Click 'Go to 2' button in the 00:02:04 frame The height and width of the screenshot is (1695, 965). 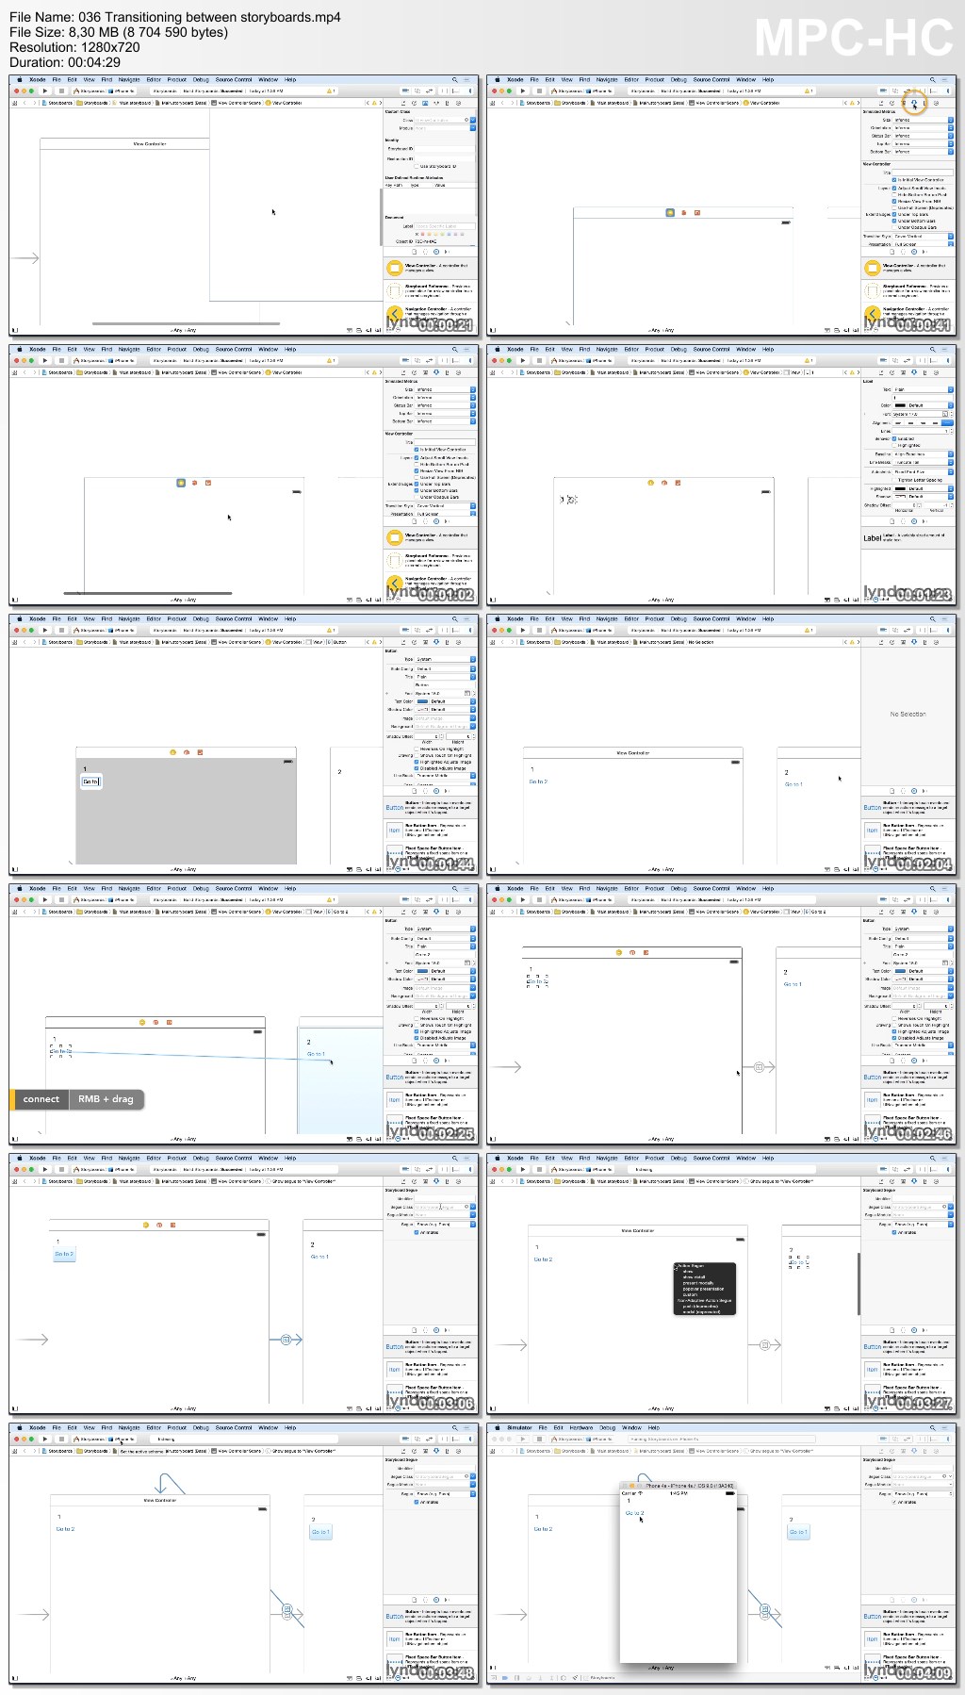click(x=538, y=782)
